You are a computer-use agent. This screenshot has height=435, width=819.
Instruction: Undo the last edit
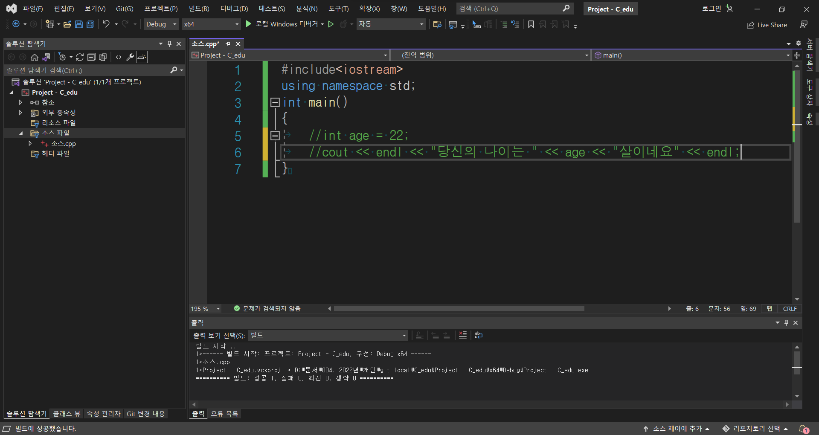[106, 24]
